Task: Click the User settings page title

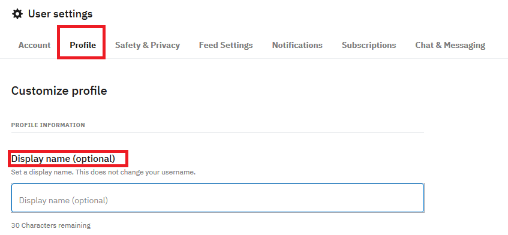Action: pos(60,14)
